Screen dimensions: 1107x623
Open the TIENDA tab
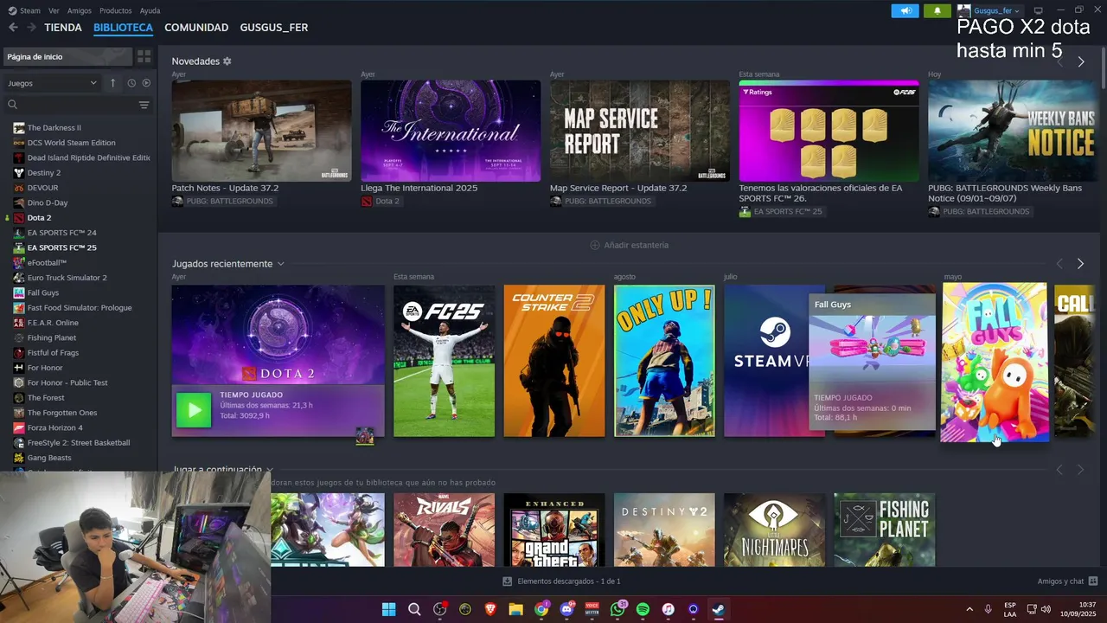pyautogui.click(x=63, y=28)
